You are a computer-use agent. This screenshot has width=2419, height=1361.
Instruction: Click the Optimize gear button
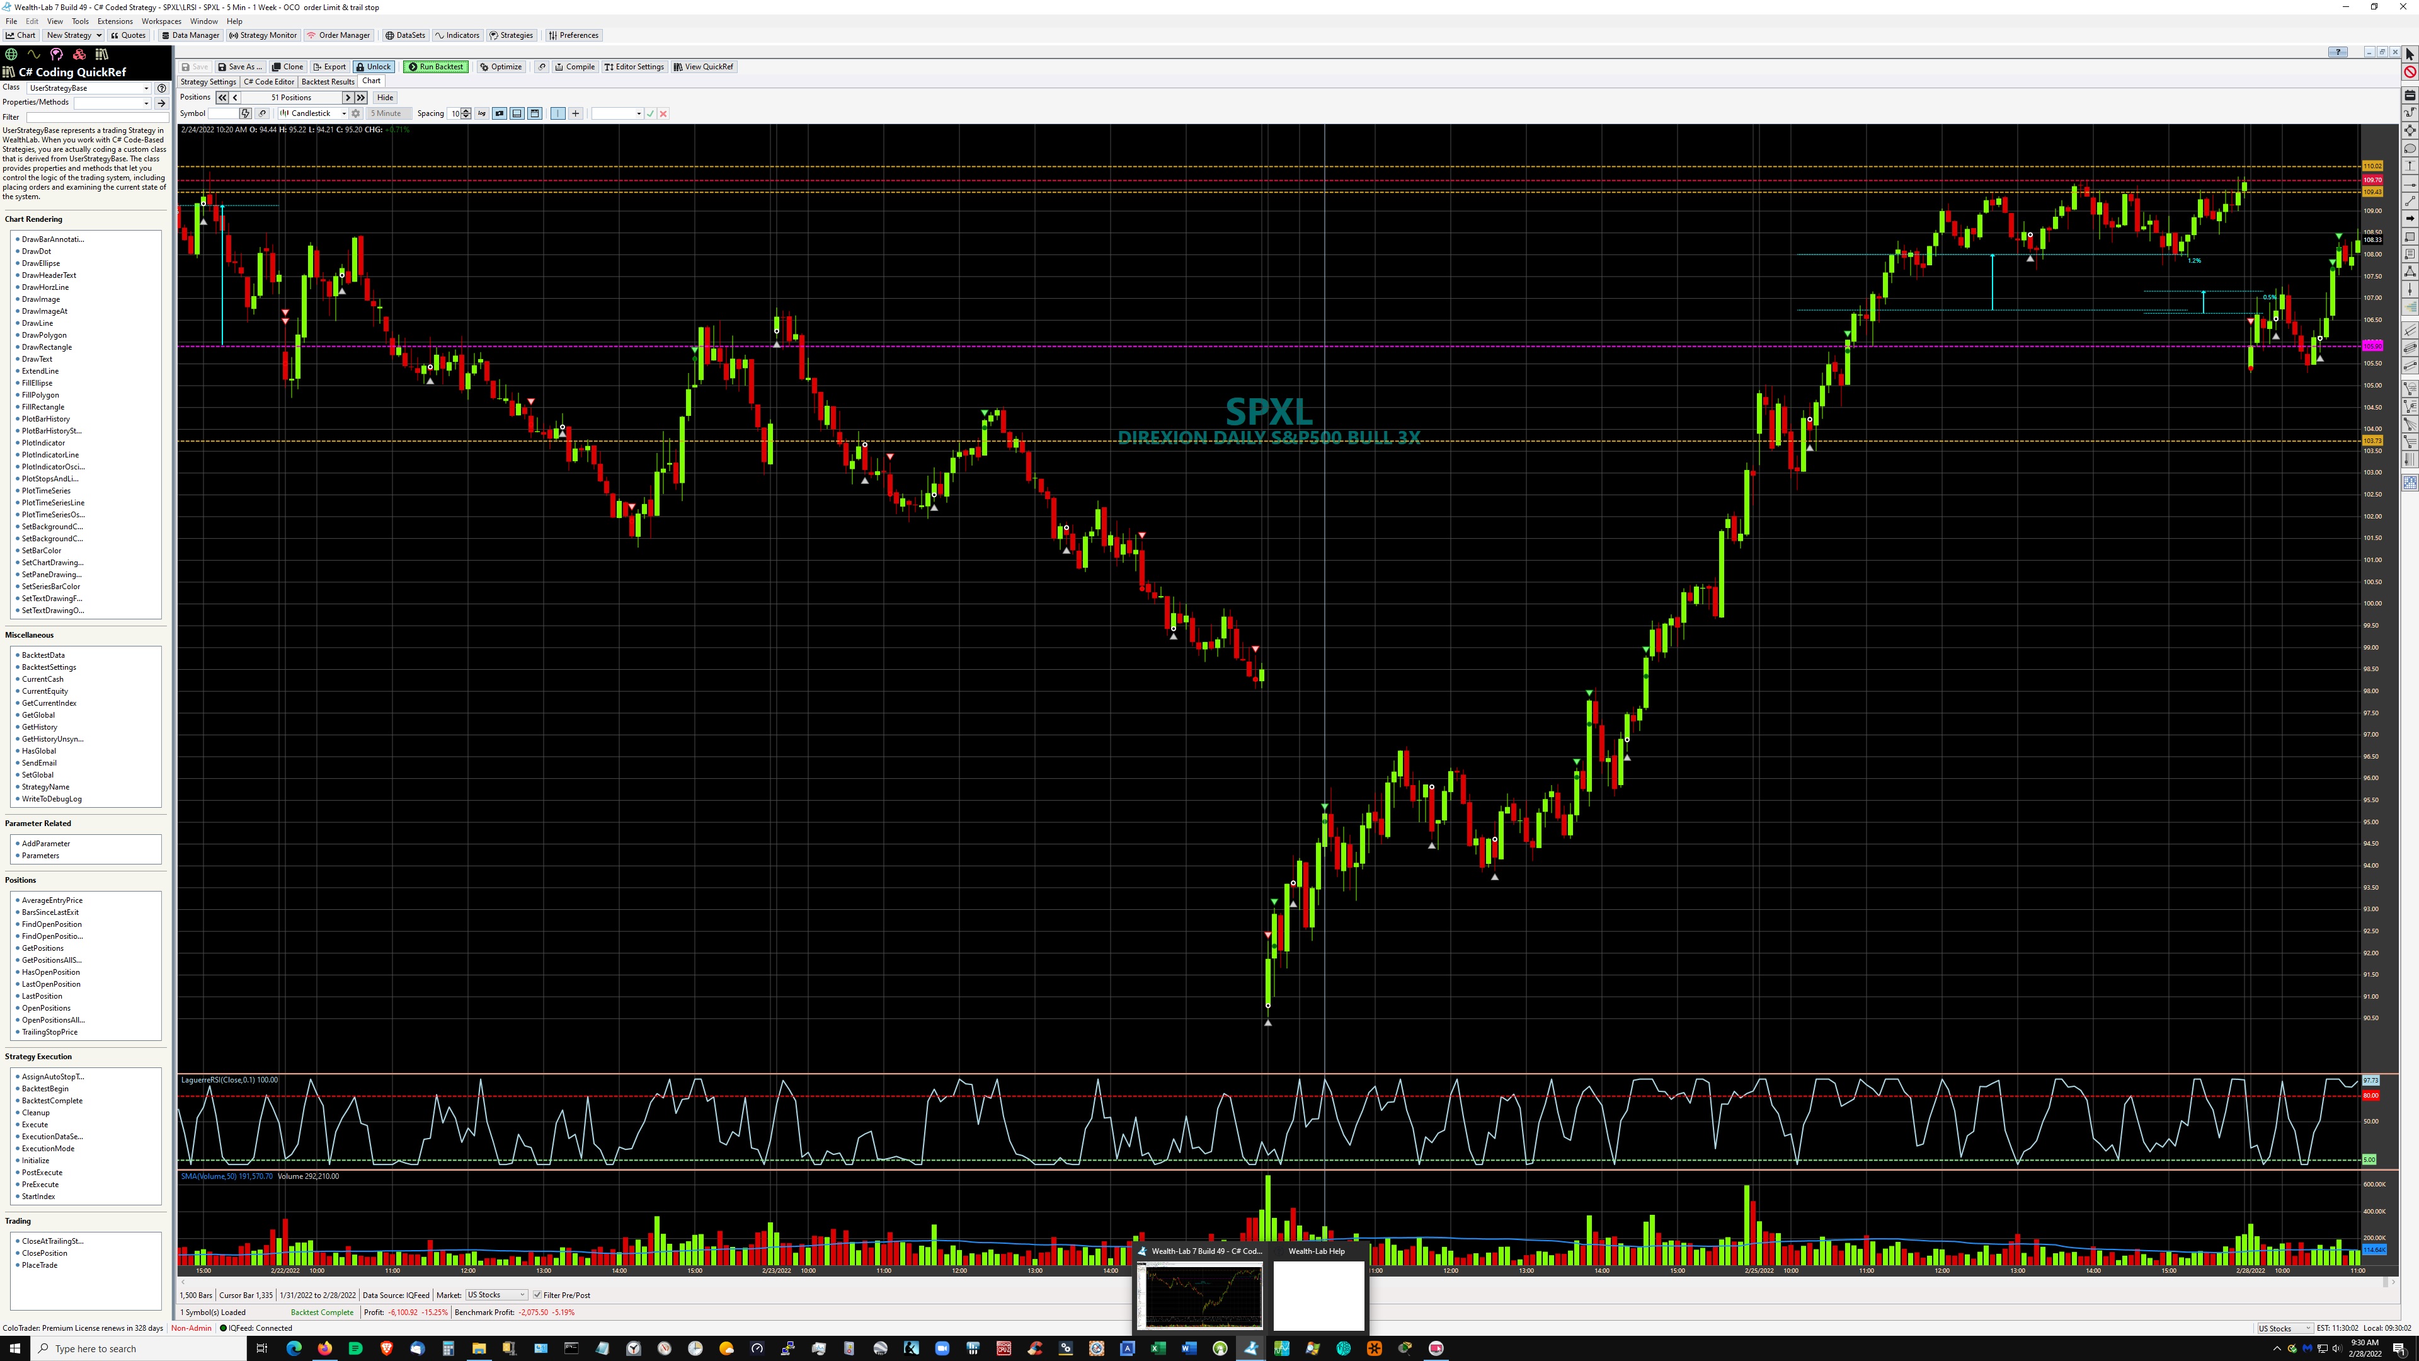(x=501, y=67)
